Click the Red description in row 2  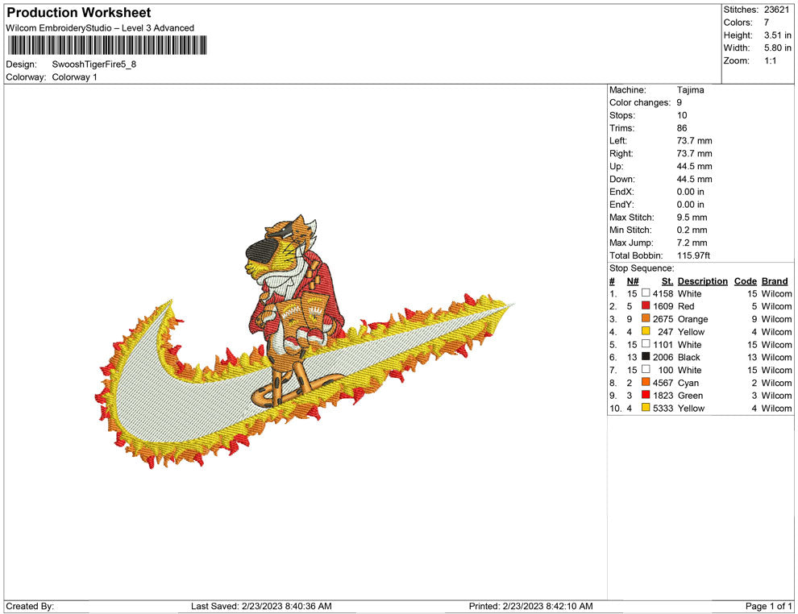click(686, 306)
